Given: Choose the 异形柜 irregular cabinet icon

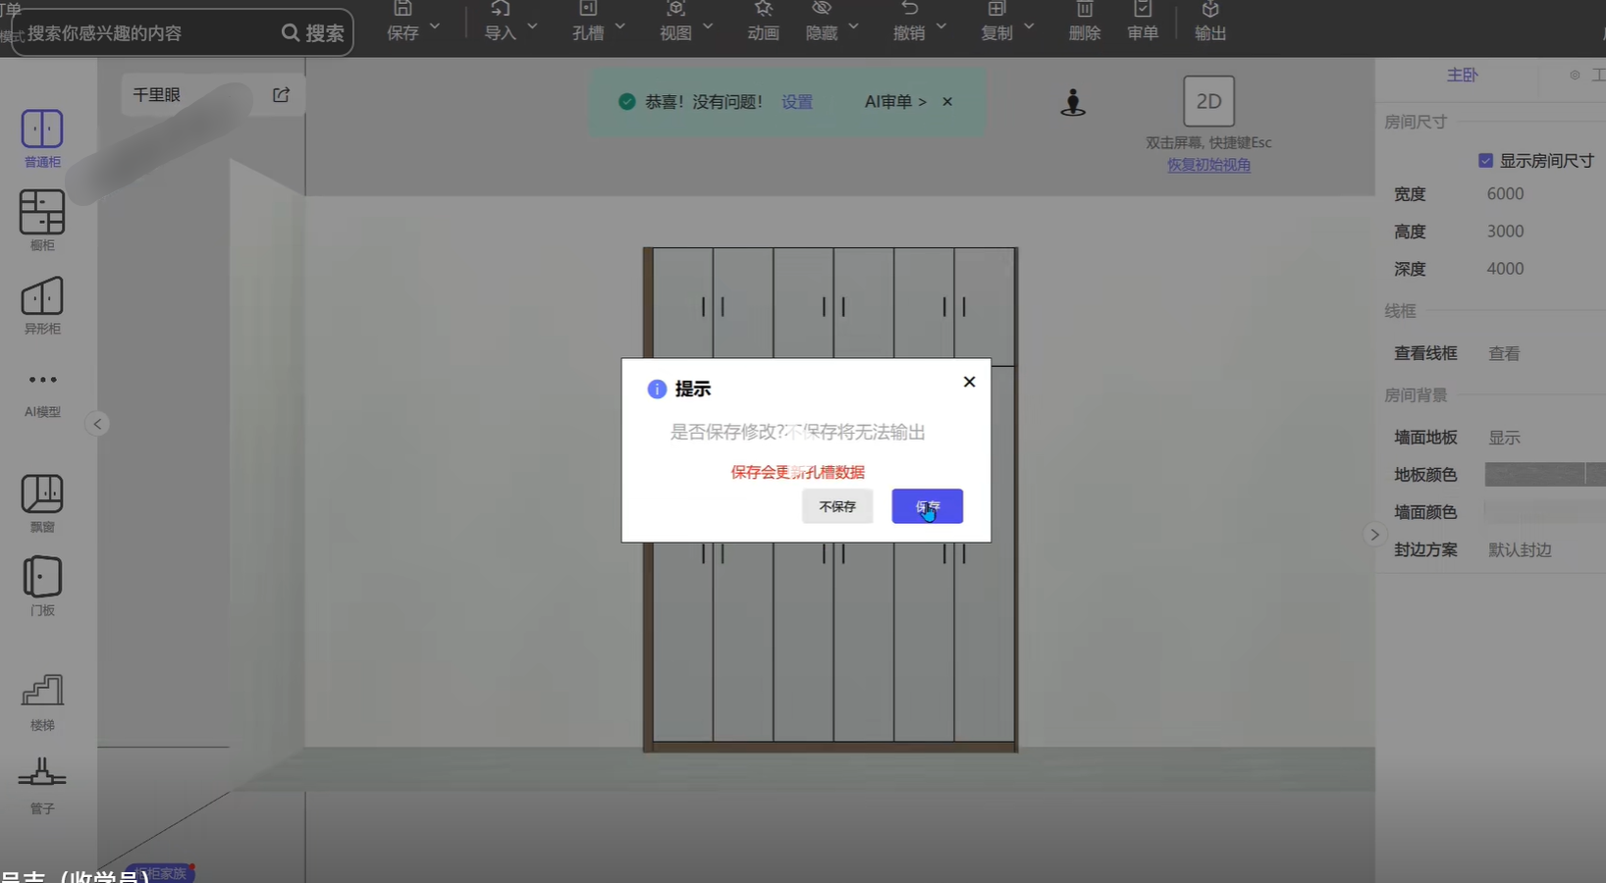Looking at the screenshot, I should (42, 295).
